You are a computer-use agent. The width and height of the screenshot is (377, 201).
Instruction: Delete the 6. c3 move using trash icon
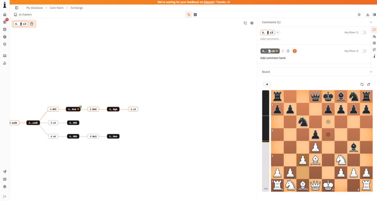(32, 24)
